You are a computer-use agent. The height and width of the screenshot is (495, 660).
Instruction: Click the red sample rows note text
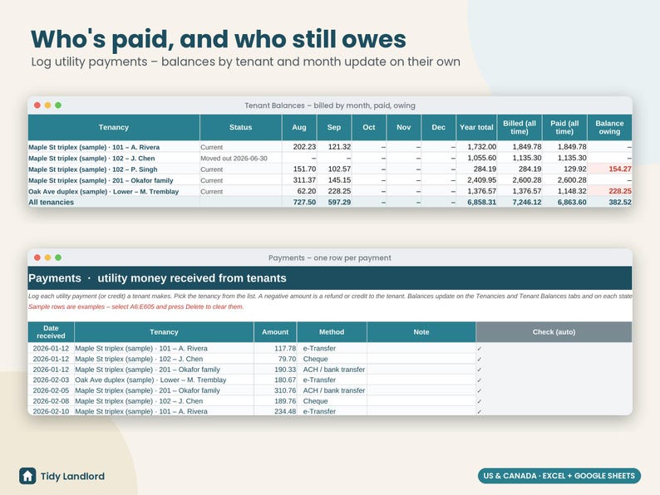(136, 306)
